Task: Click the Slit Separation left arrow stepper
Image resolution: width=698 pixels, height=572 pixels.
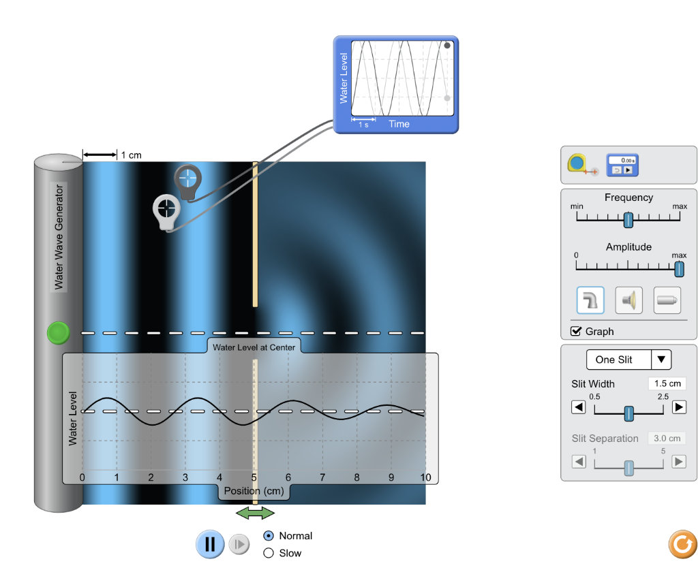Action: pos(579,461)
